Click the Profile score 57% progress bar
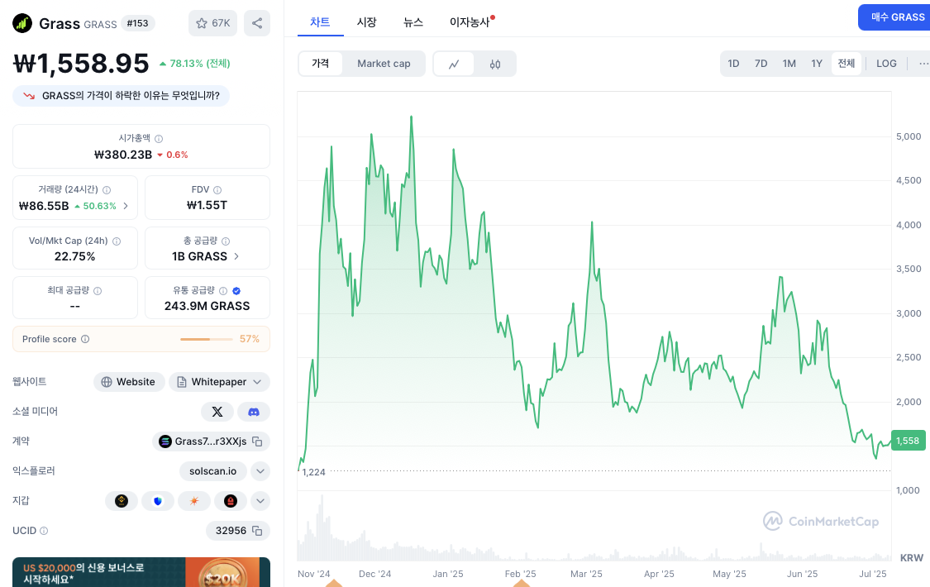 [x=207, y=339]
